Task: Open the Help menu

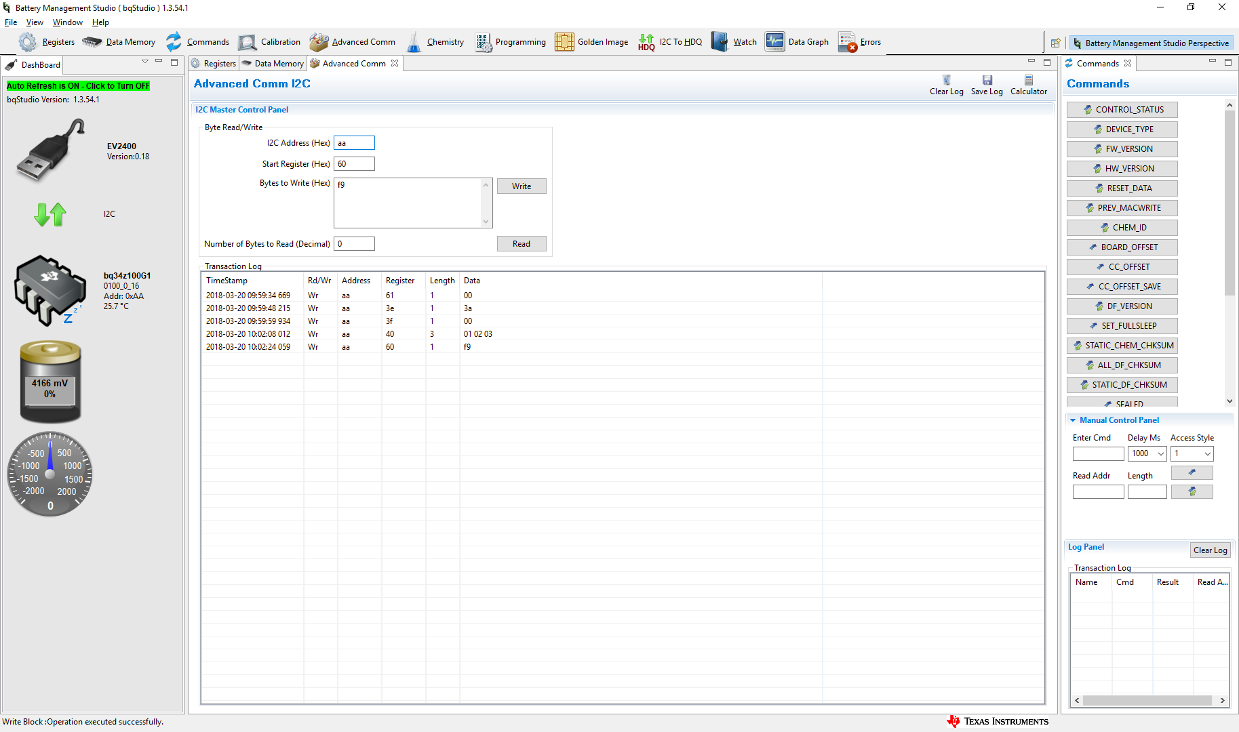Action: pyautogui.click(x=100, y=22)
